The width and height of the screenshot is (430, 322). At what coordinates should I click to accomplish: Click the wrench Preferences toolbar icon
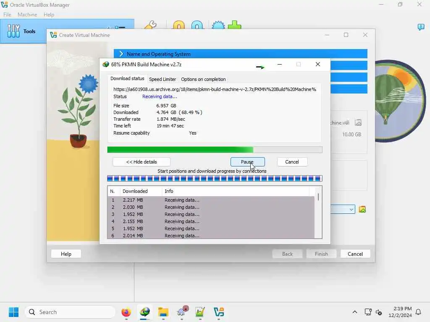(151, 25)
